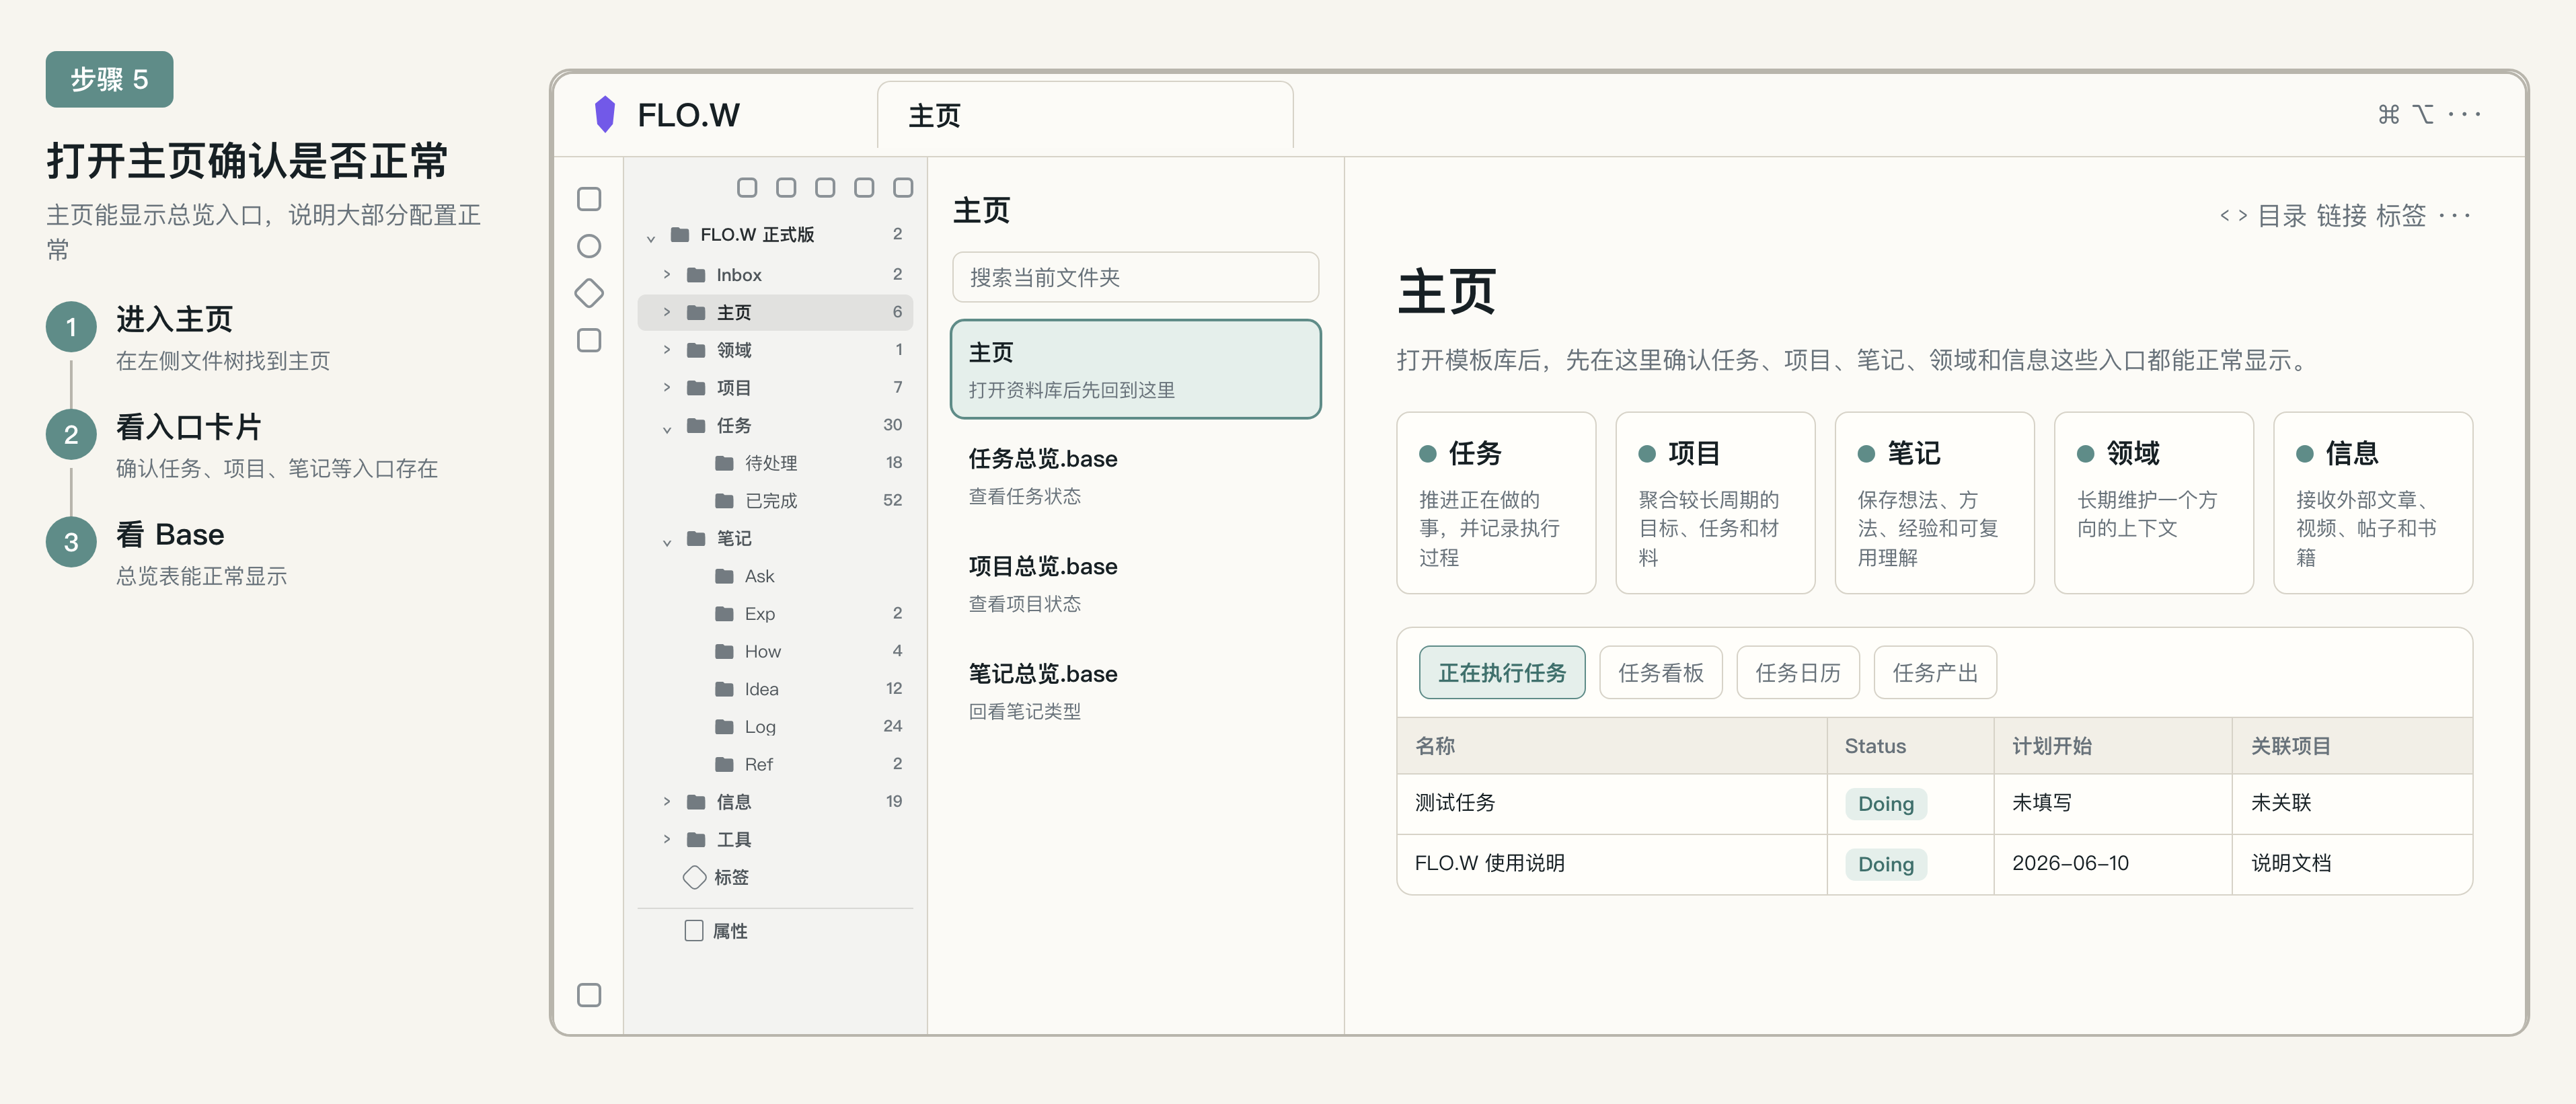Click the tag icon beside 标签 in file tree
The height and width of the screenshot is (1104, 2576).
pyautogui.click(x=694, y=877)
